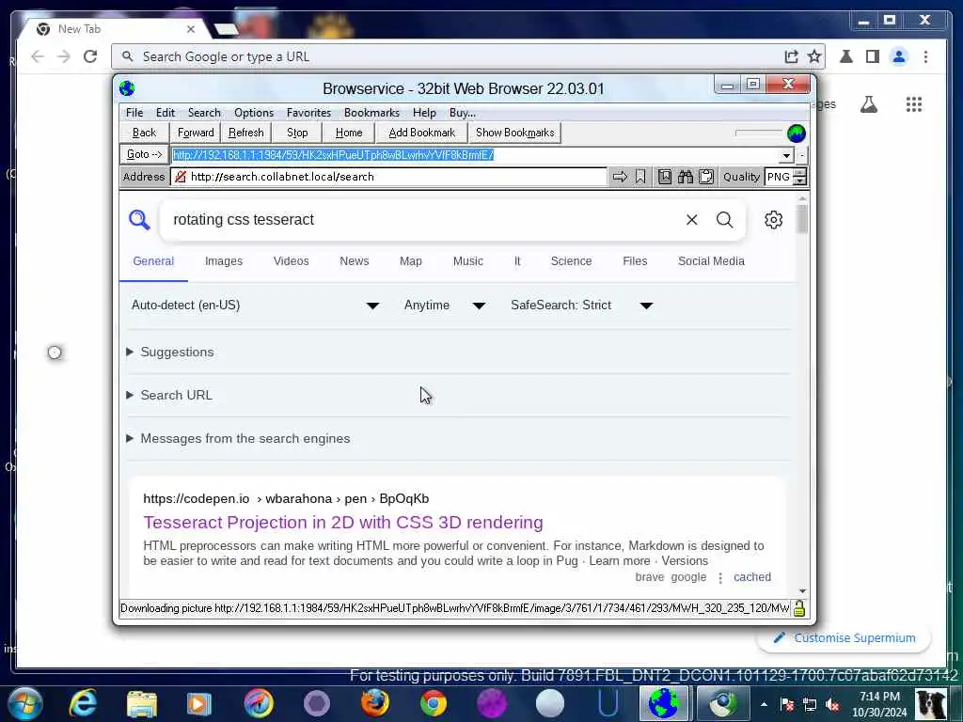Click the blue magnifier logo left of search box
Viewport: 963px width, 722px height.
[139, 219]
